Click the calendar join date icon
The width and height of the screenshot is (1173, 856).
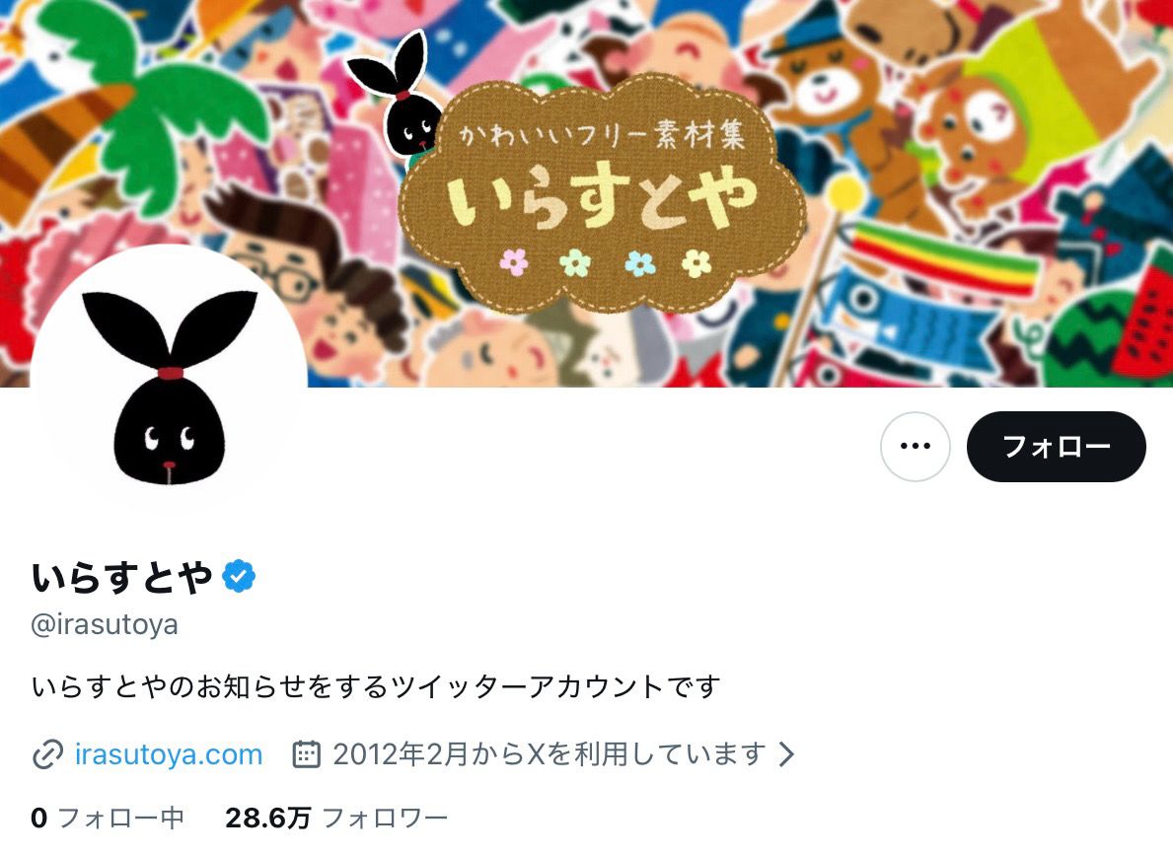pos(306,754)
